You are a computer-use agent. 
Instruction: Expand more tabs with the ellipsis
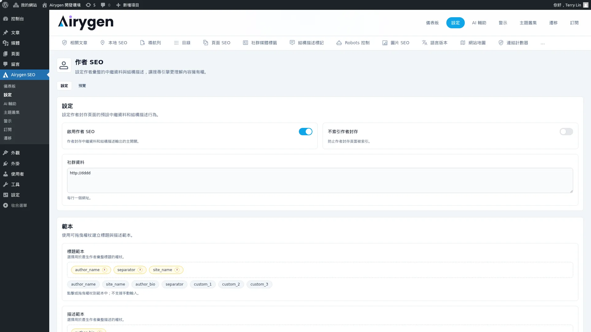click(x=543, y=43)
